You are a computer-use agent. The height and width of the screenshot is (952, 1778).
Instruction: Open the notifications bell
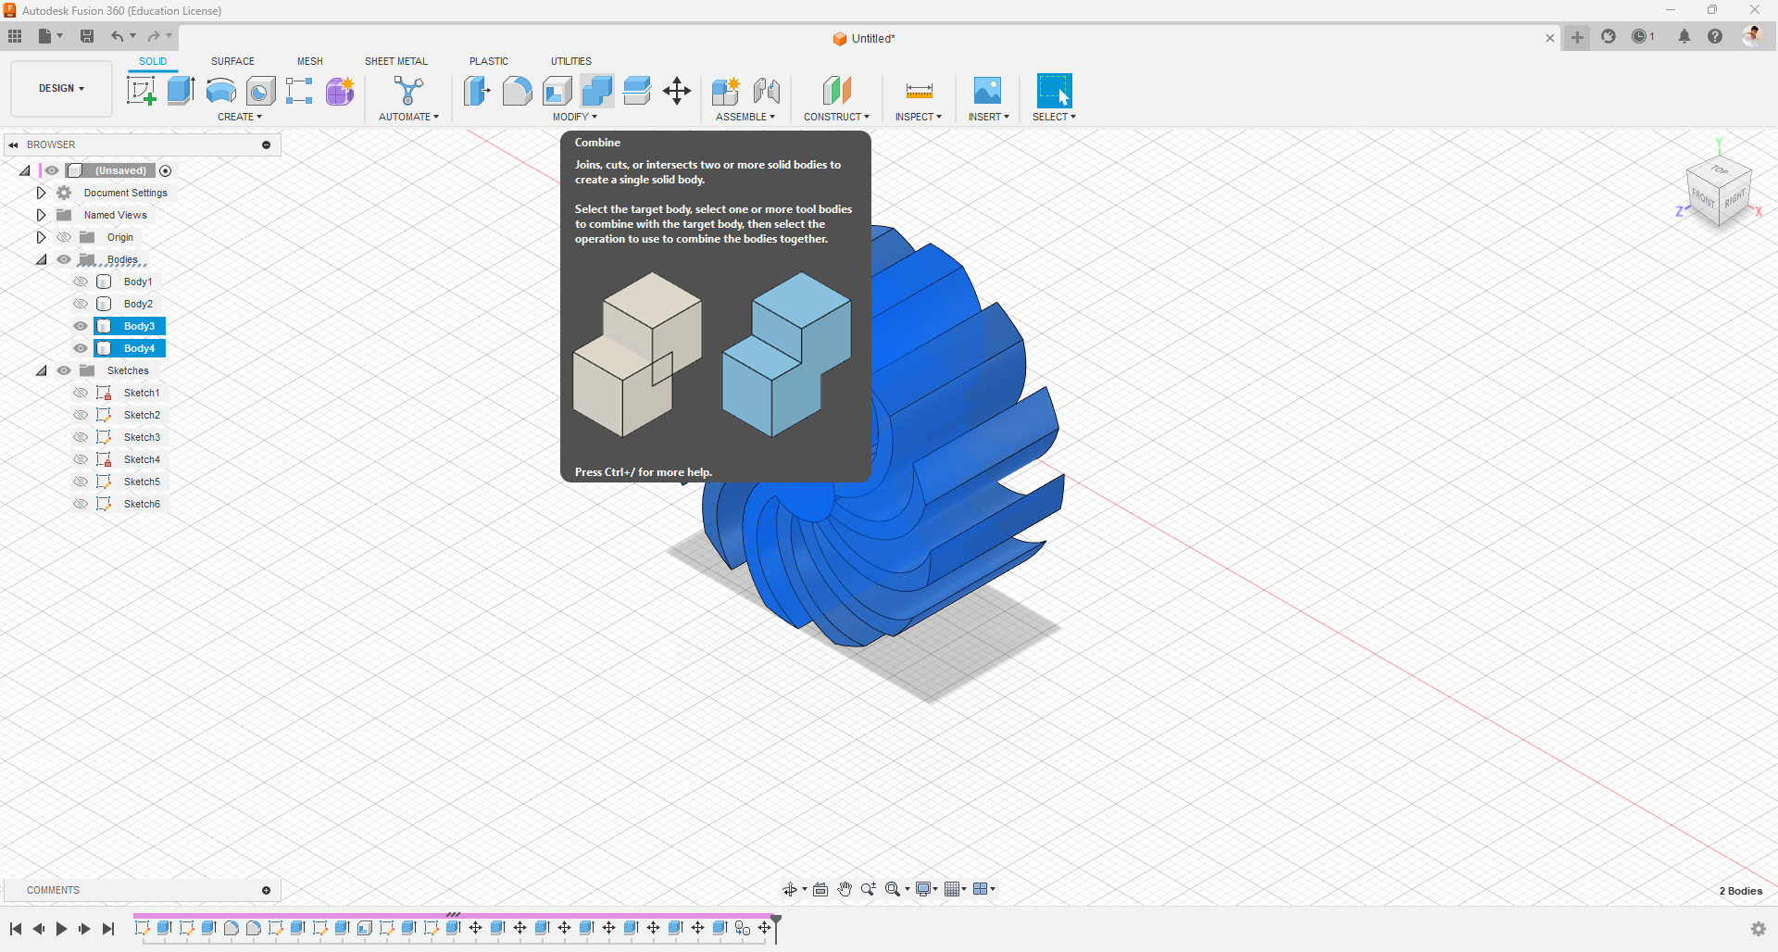click(x=1684, y=36)
